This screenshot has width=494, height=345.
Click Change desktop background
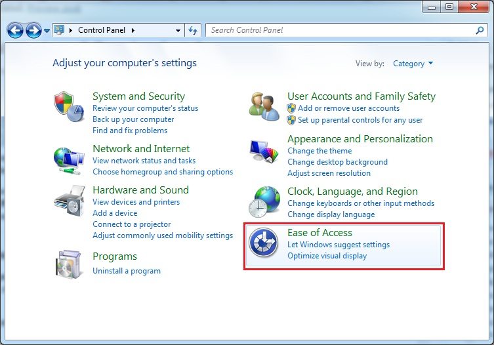[337, 162]
